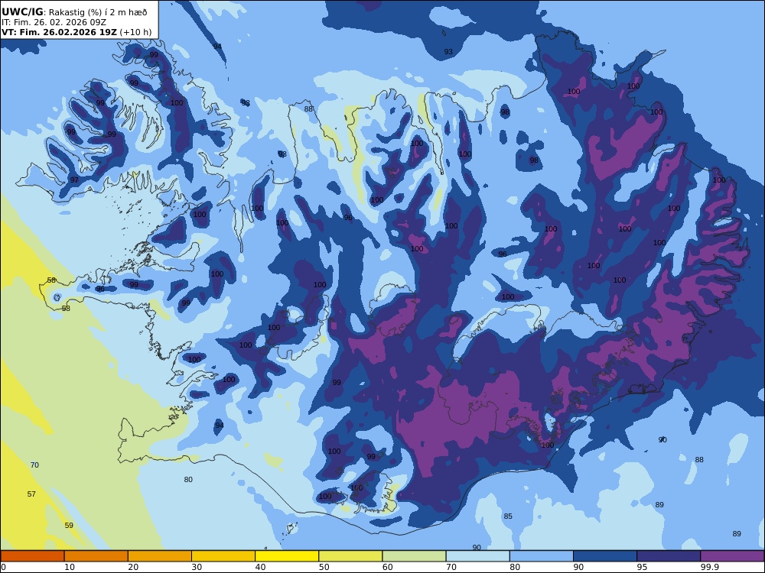Select the 90–95 dark blue legend swatch
This screenshot has width=765, height=573.
pyautogui.click(x=605, y=556)
